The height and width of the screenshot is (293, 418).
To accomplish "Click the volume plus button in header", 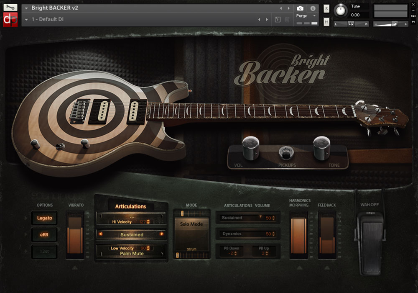I will click(406, 24).
